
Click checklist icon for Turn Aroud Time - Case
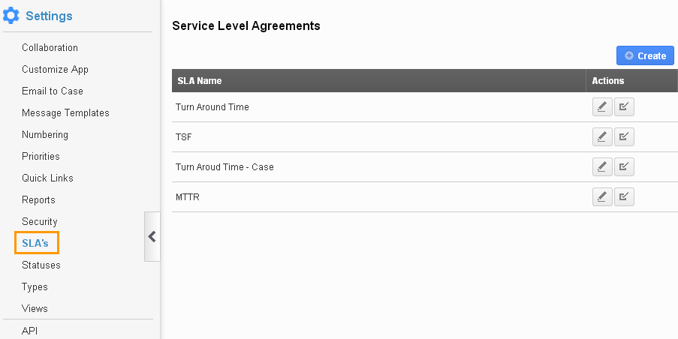624,167
